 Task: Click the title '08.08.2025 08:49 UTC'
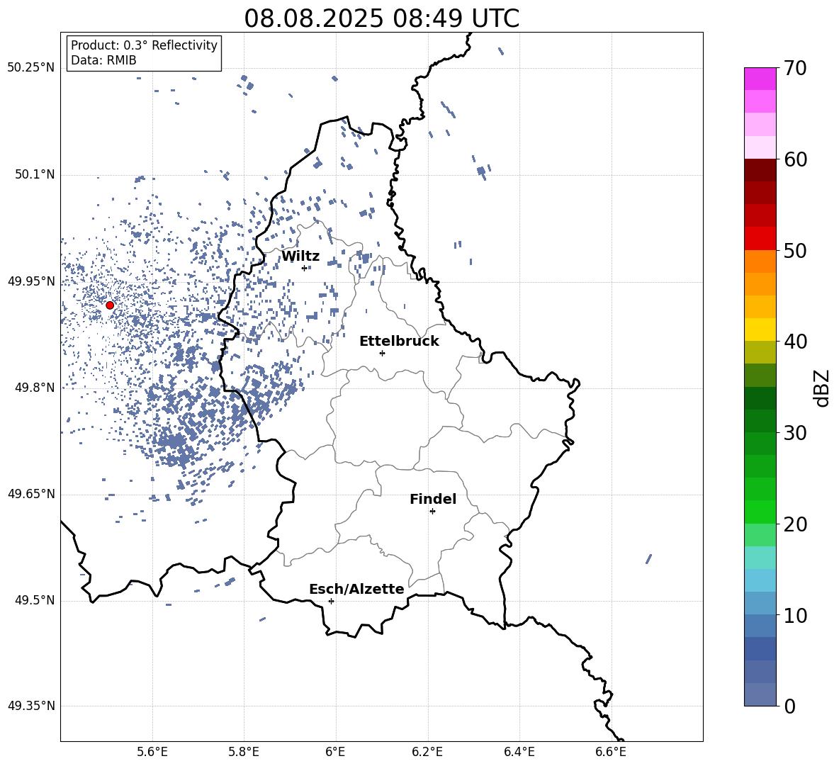381,18
